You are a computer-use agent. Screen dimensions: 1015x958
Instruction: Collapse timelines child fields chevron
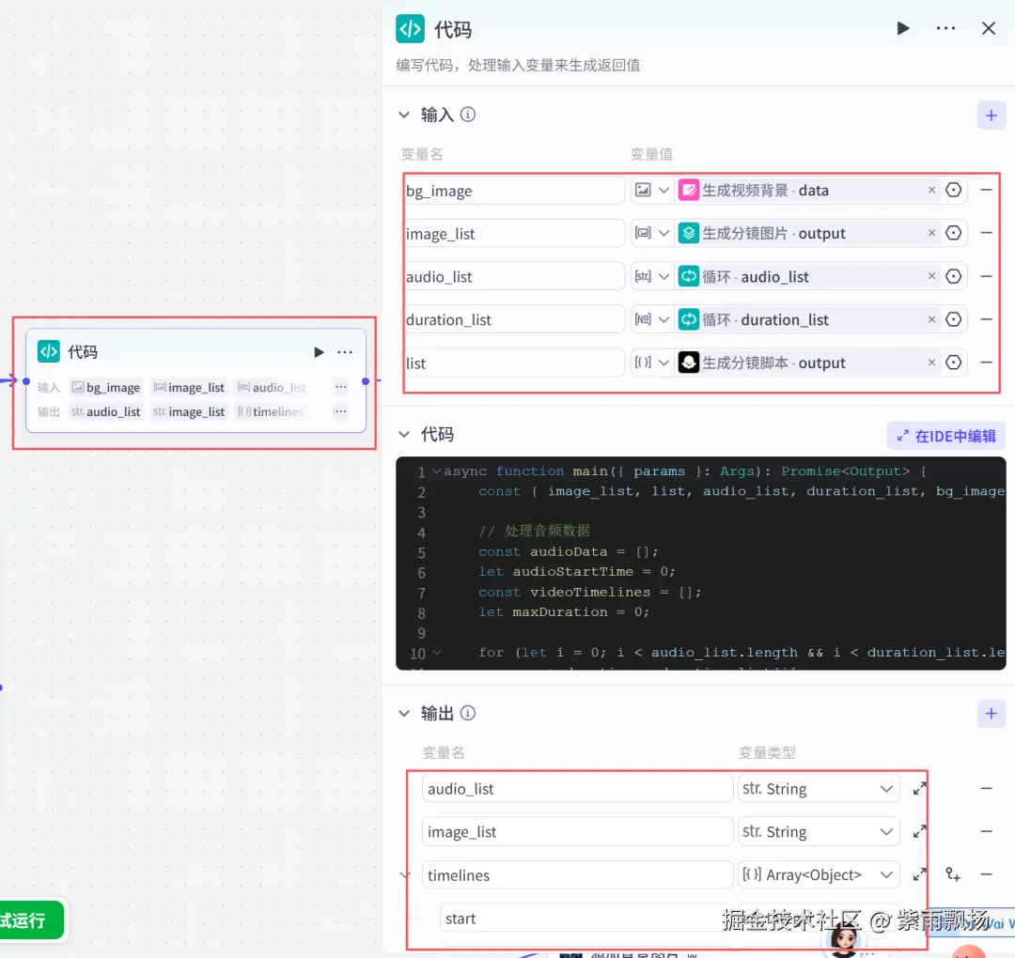[x=405, y=875]
